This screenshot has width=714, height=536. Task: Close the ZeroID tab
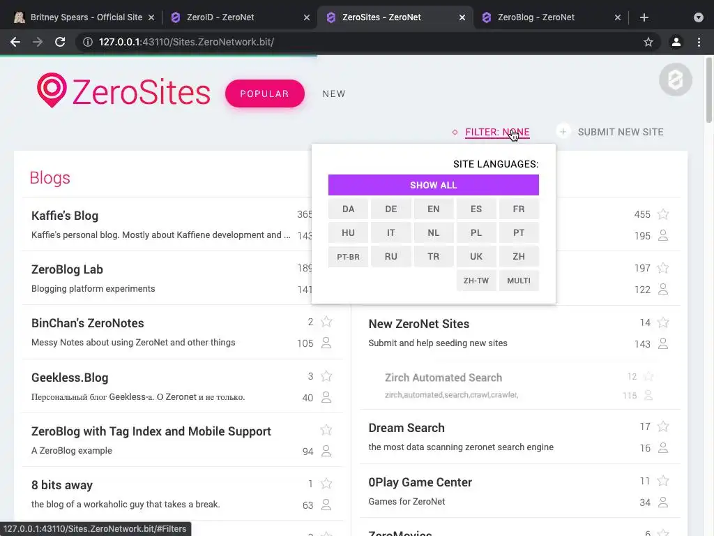[x=307, y=17]
